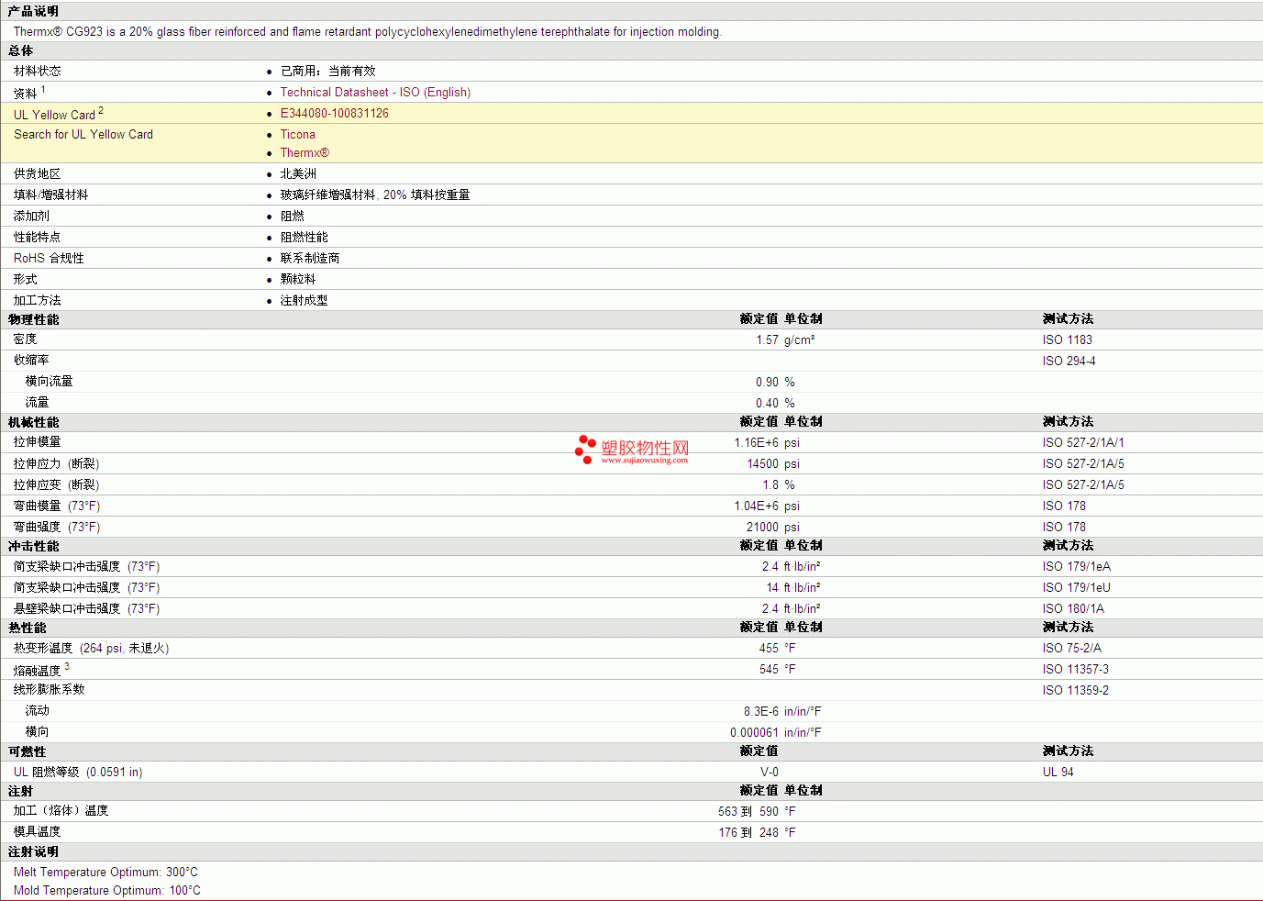Select the 添加剂 row label
This screenshot has height=901, width=1263.
click(32, 217)
